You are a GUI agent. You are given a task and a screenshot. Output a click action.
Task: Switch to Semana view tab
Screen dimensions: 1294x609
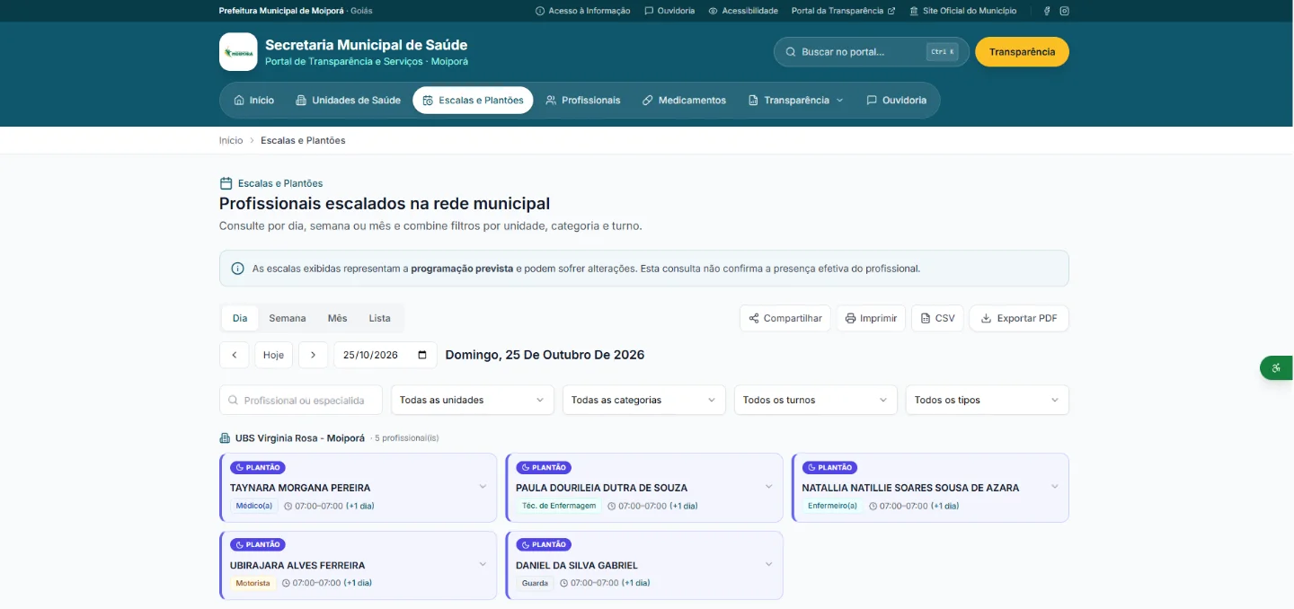288,318
